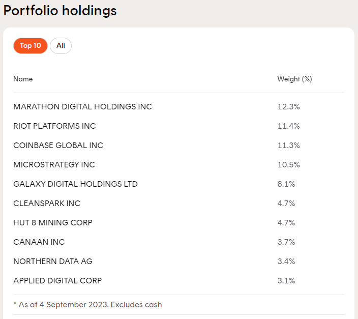Click the 11.3% weight value

289,146
